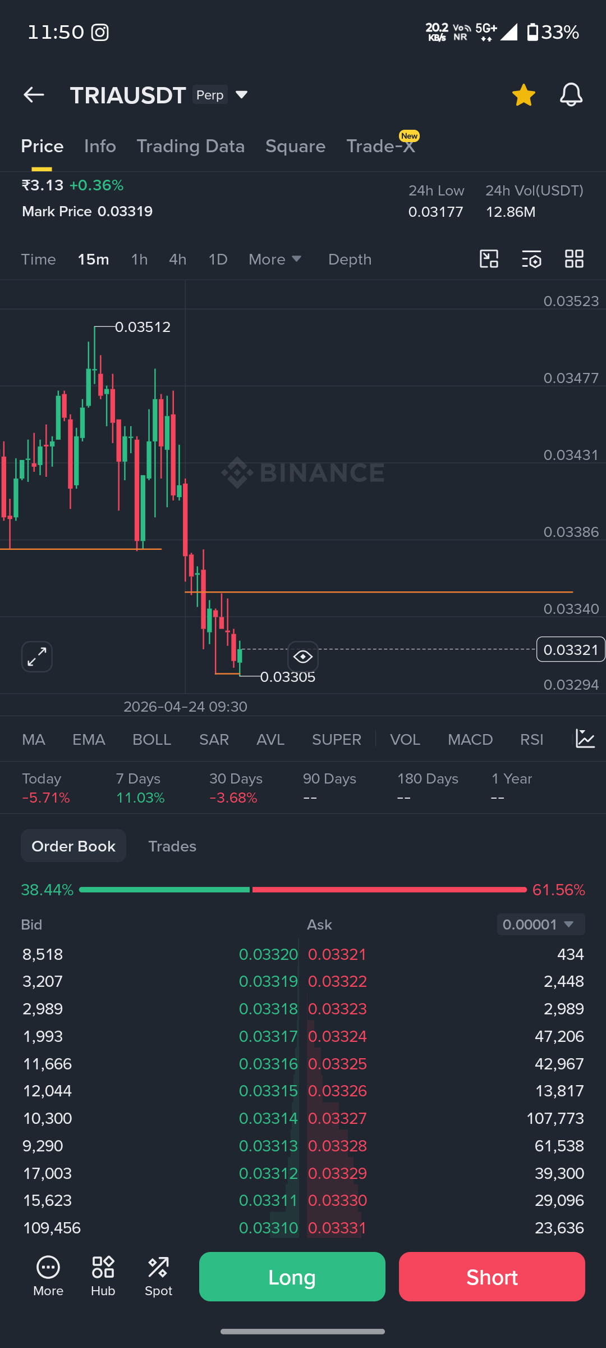This screenshot has width=606, height=1348.
Task: Switch to the Trades tab
Action: [x=172, y=846]
